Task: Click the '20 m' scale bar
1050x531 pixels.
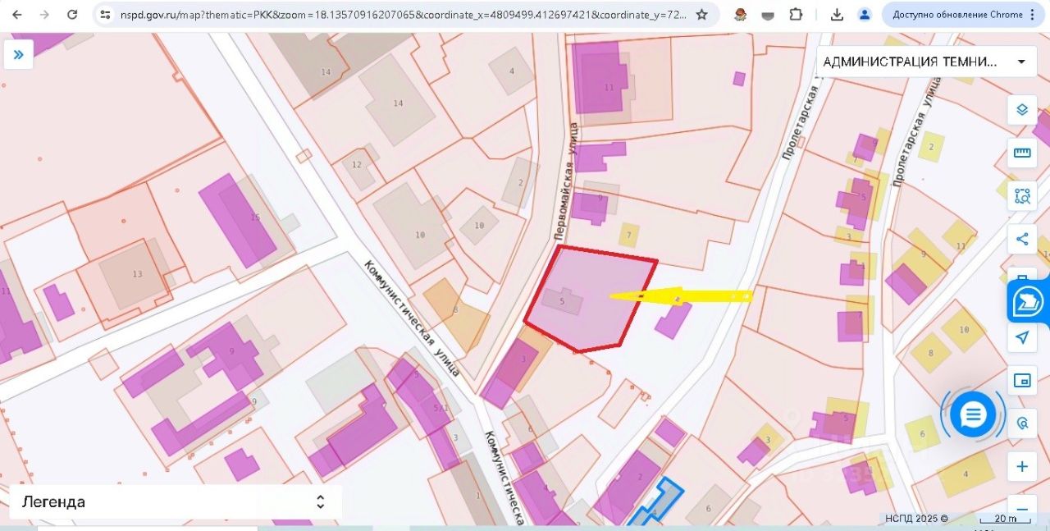Action: pyautogui.click(x=1006, y=519)
